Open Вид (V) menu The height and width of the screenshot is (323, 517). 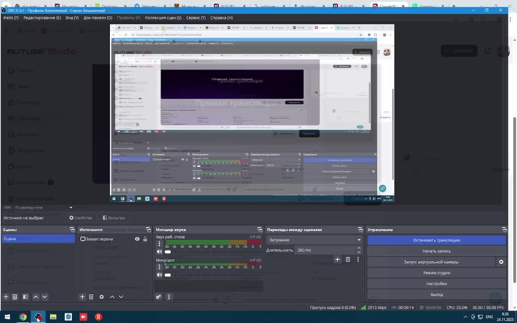coord(72,18)
